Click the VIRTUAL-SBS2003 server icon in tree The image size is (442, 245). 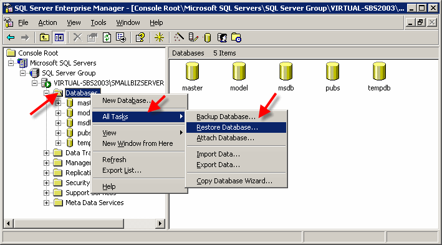coord(46,83)
